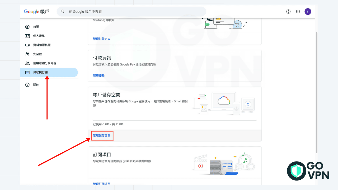Click the home icon beside 首頁

click(27, 27)
